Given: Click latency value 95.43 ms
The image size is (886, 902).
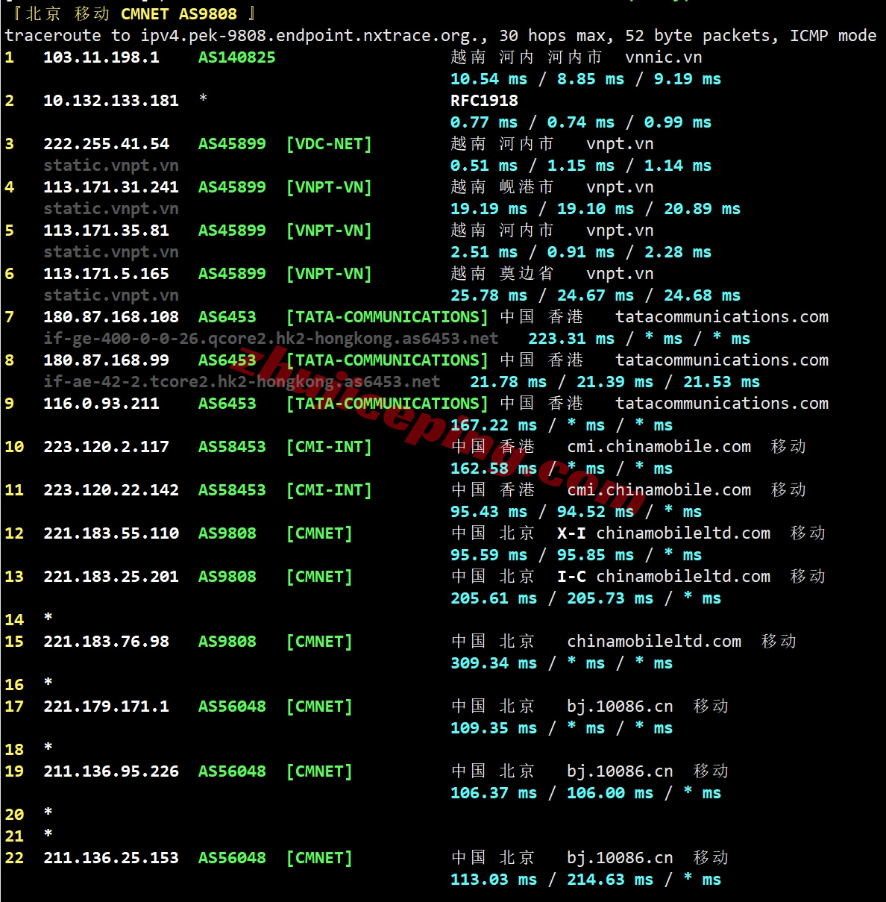Looking at the screenshot, I should (489, 512).
